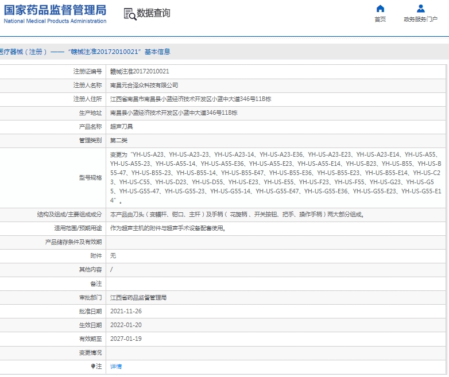Screen dimensions: 449x377
Task: Click the marker icon beside 注
Action: [93, 366]
